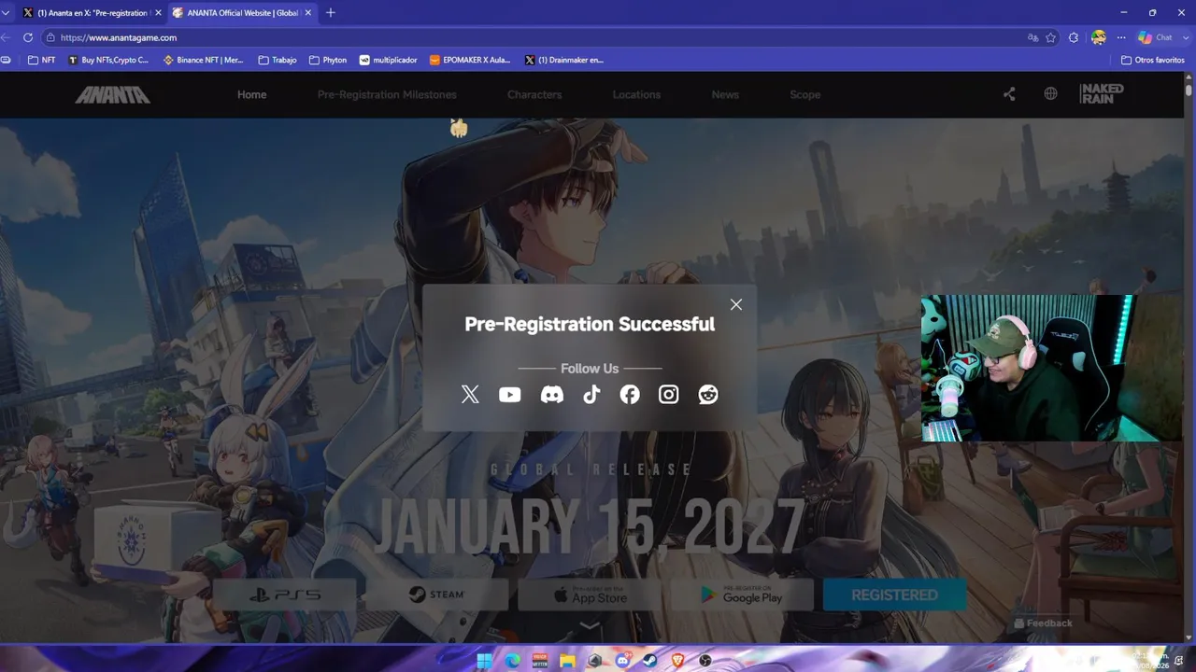This screenshot has height=672, width=1196.
Task: Click the App Store button
Action: point(590,595)
